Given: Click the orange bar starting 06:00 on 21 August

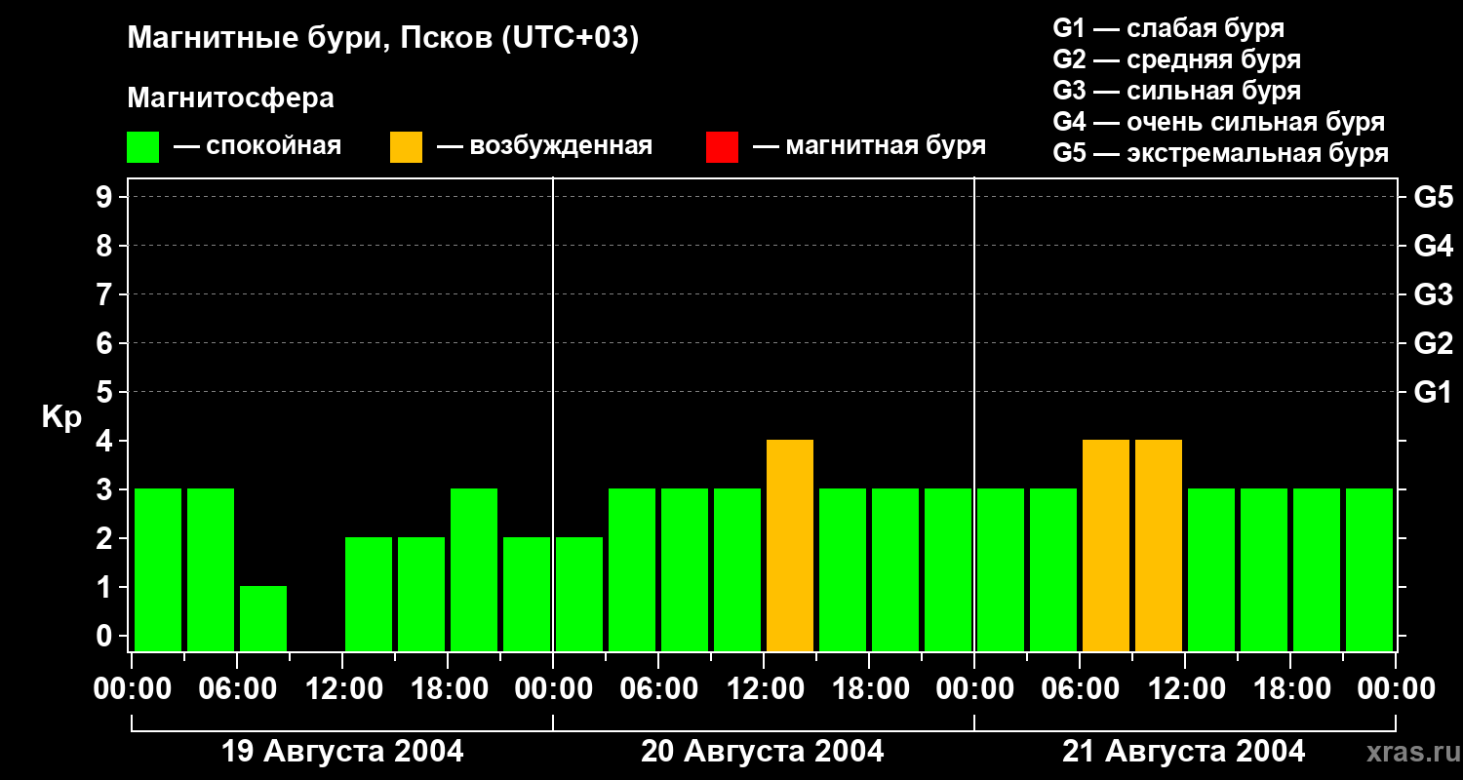Looking at the screenshot, I should pos(1106,545).
